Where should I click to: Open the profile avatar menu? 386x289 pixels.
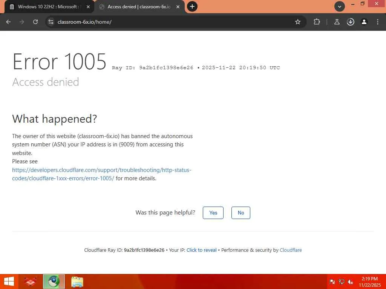[x=364, y=22]
